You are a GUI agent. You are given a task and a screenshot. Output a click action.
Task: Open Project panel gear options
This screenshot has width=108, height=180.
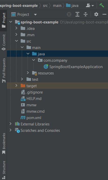click(96, 15)
